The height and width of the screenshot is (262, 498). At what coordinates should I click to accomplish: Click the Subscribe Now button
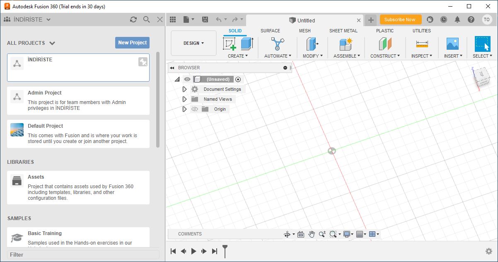[x=400, y=19]
